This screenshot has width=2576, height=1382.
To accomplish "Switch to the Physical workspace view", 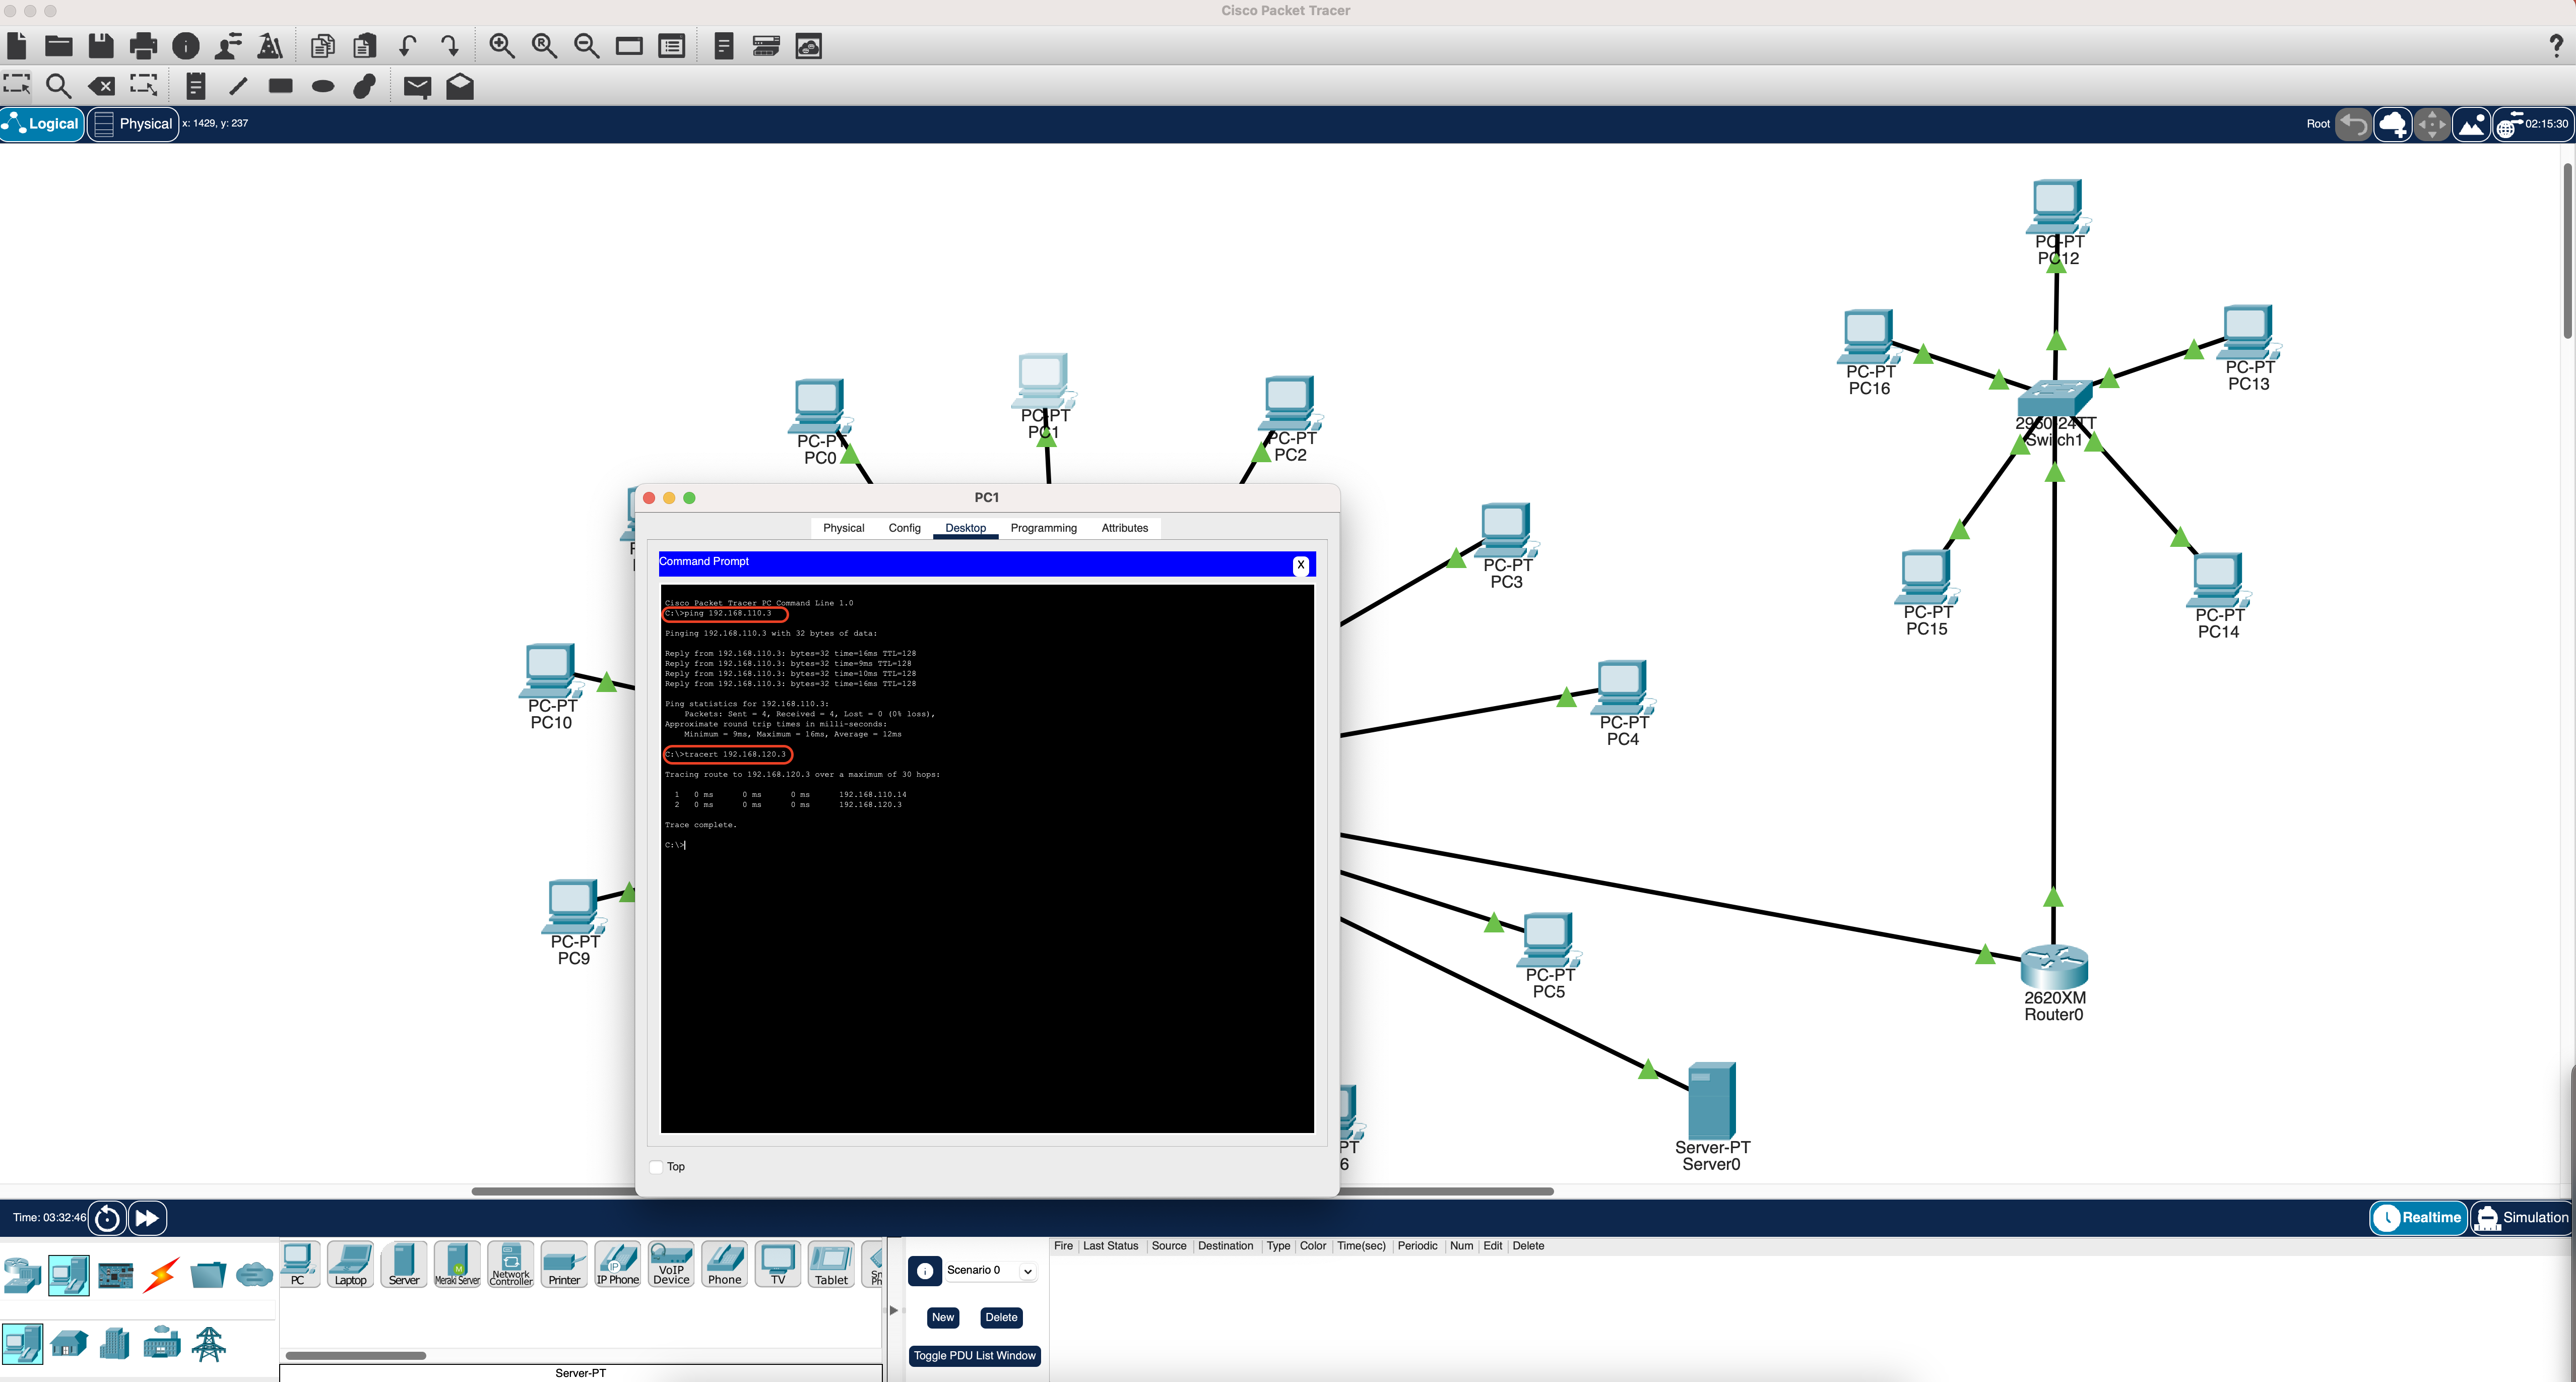I will [133, 124].
